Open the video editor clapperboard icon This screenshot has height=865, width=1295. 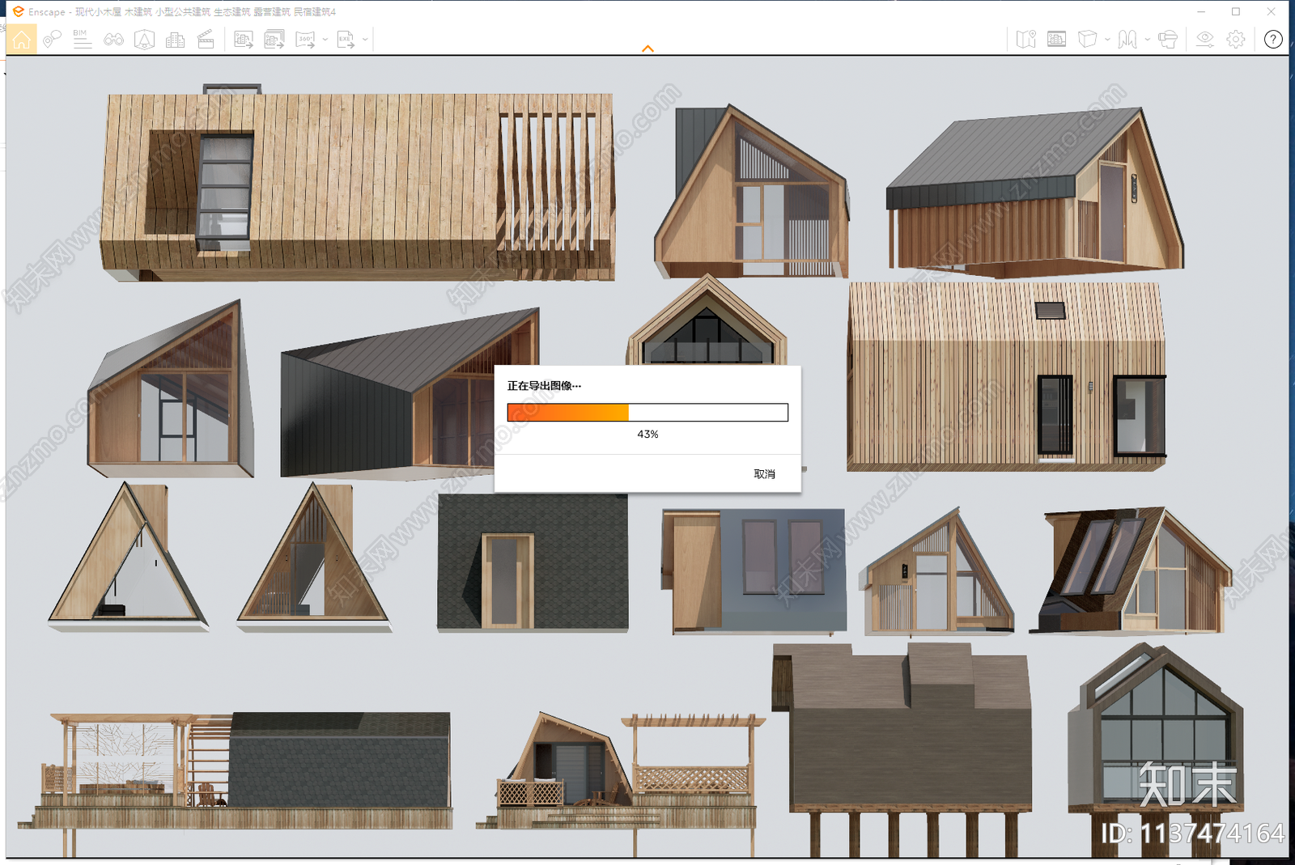[x=206, y=39]
